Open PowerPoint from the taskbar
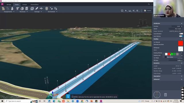This screenshot has width=184, height=103. click(x=91, y=101)
